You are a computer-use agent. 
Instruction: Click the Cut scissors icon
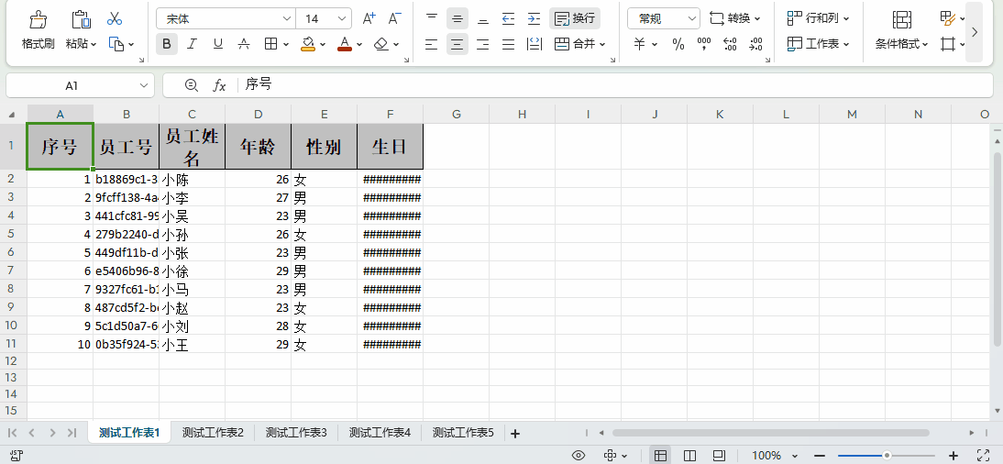click(x=115, y=18)
